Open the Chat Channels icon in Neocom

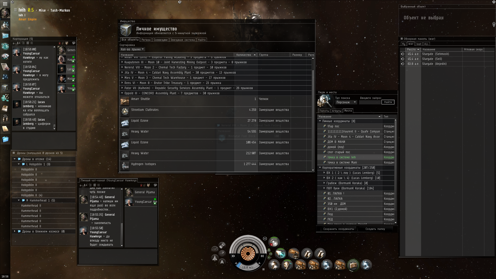pos(5,119)
